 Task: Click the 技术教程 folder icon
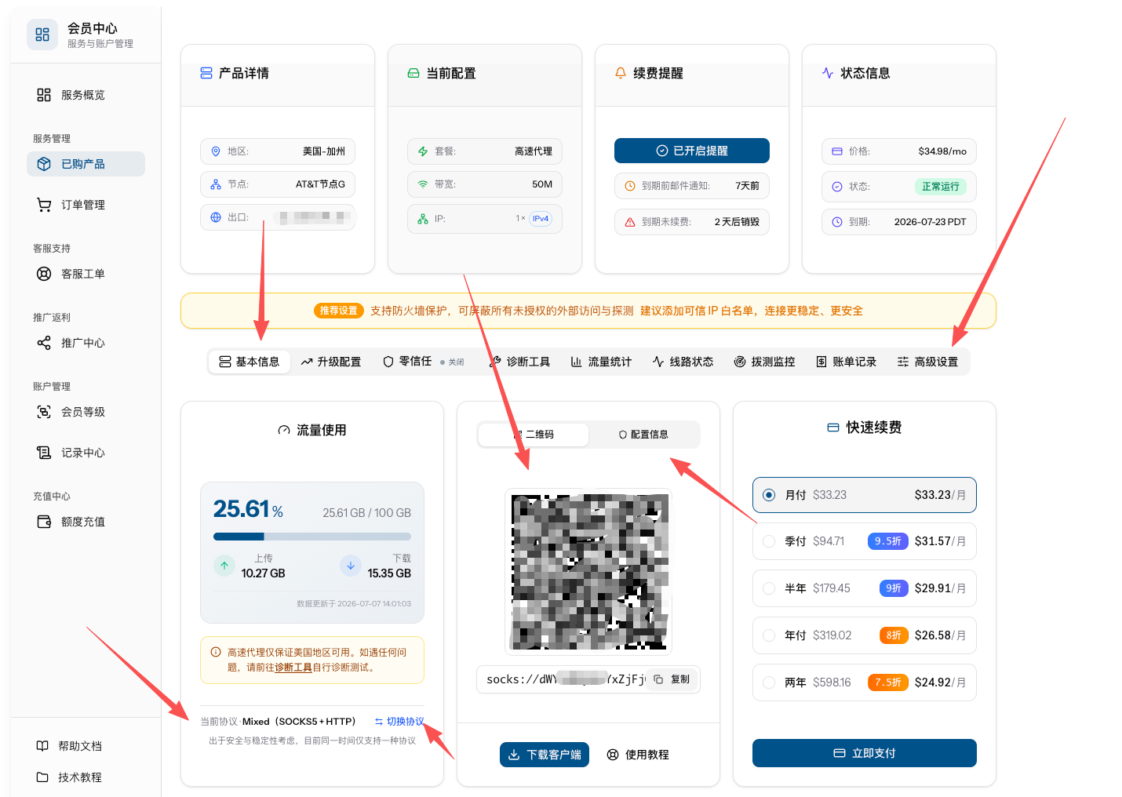pyautogui.click(x=42, y=777)
